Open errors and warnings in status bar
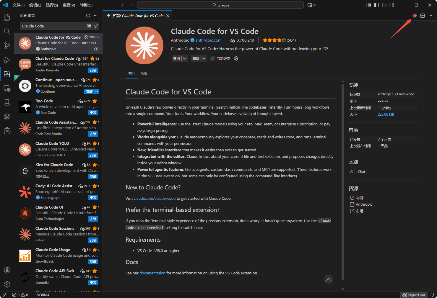This screenshot has height=298, width=437. pos(20,295)
